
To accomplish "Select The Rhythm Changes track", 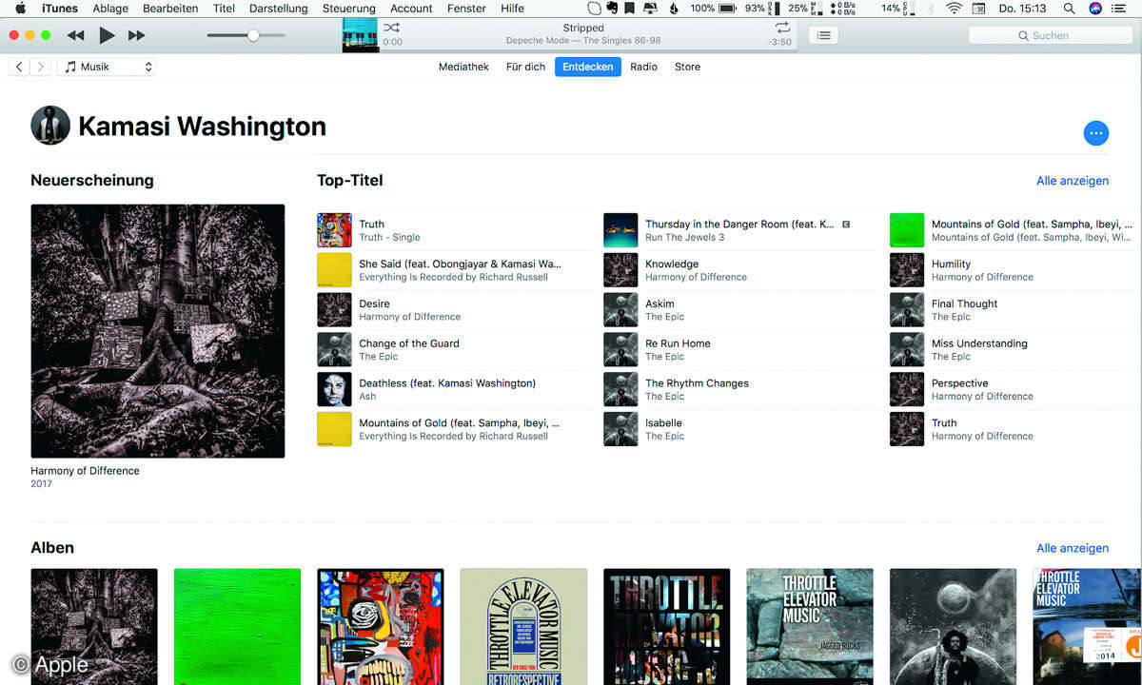I will pyautogui.click(x=740, y=389).
